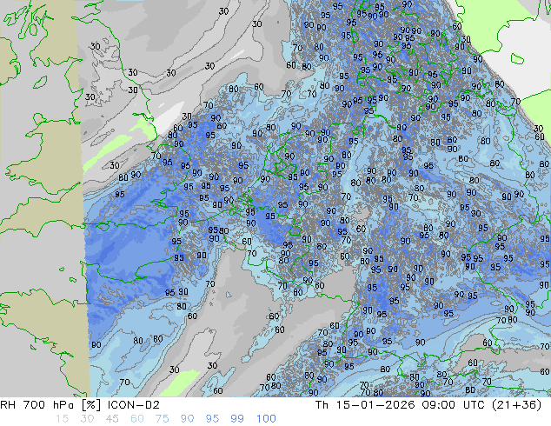Click the legend value '15'
This screenshot has width=551, height=426.
[x=62, y=419]
